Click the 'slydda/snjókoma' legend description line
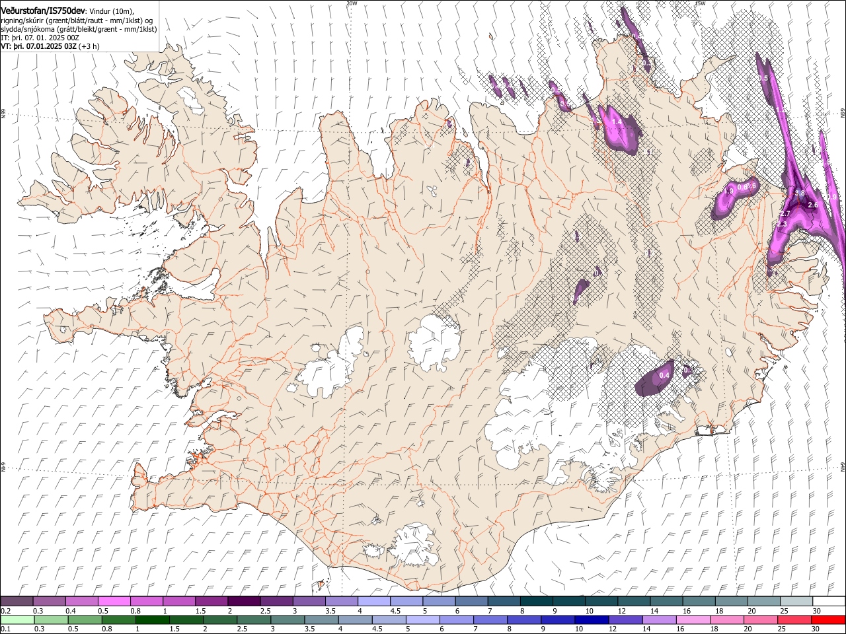The image size is (846, 634). point(79,29)
